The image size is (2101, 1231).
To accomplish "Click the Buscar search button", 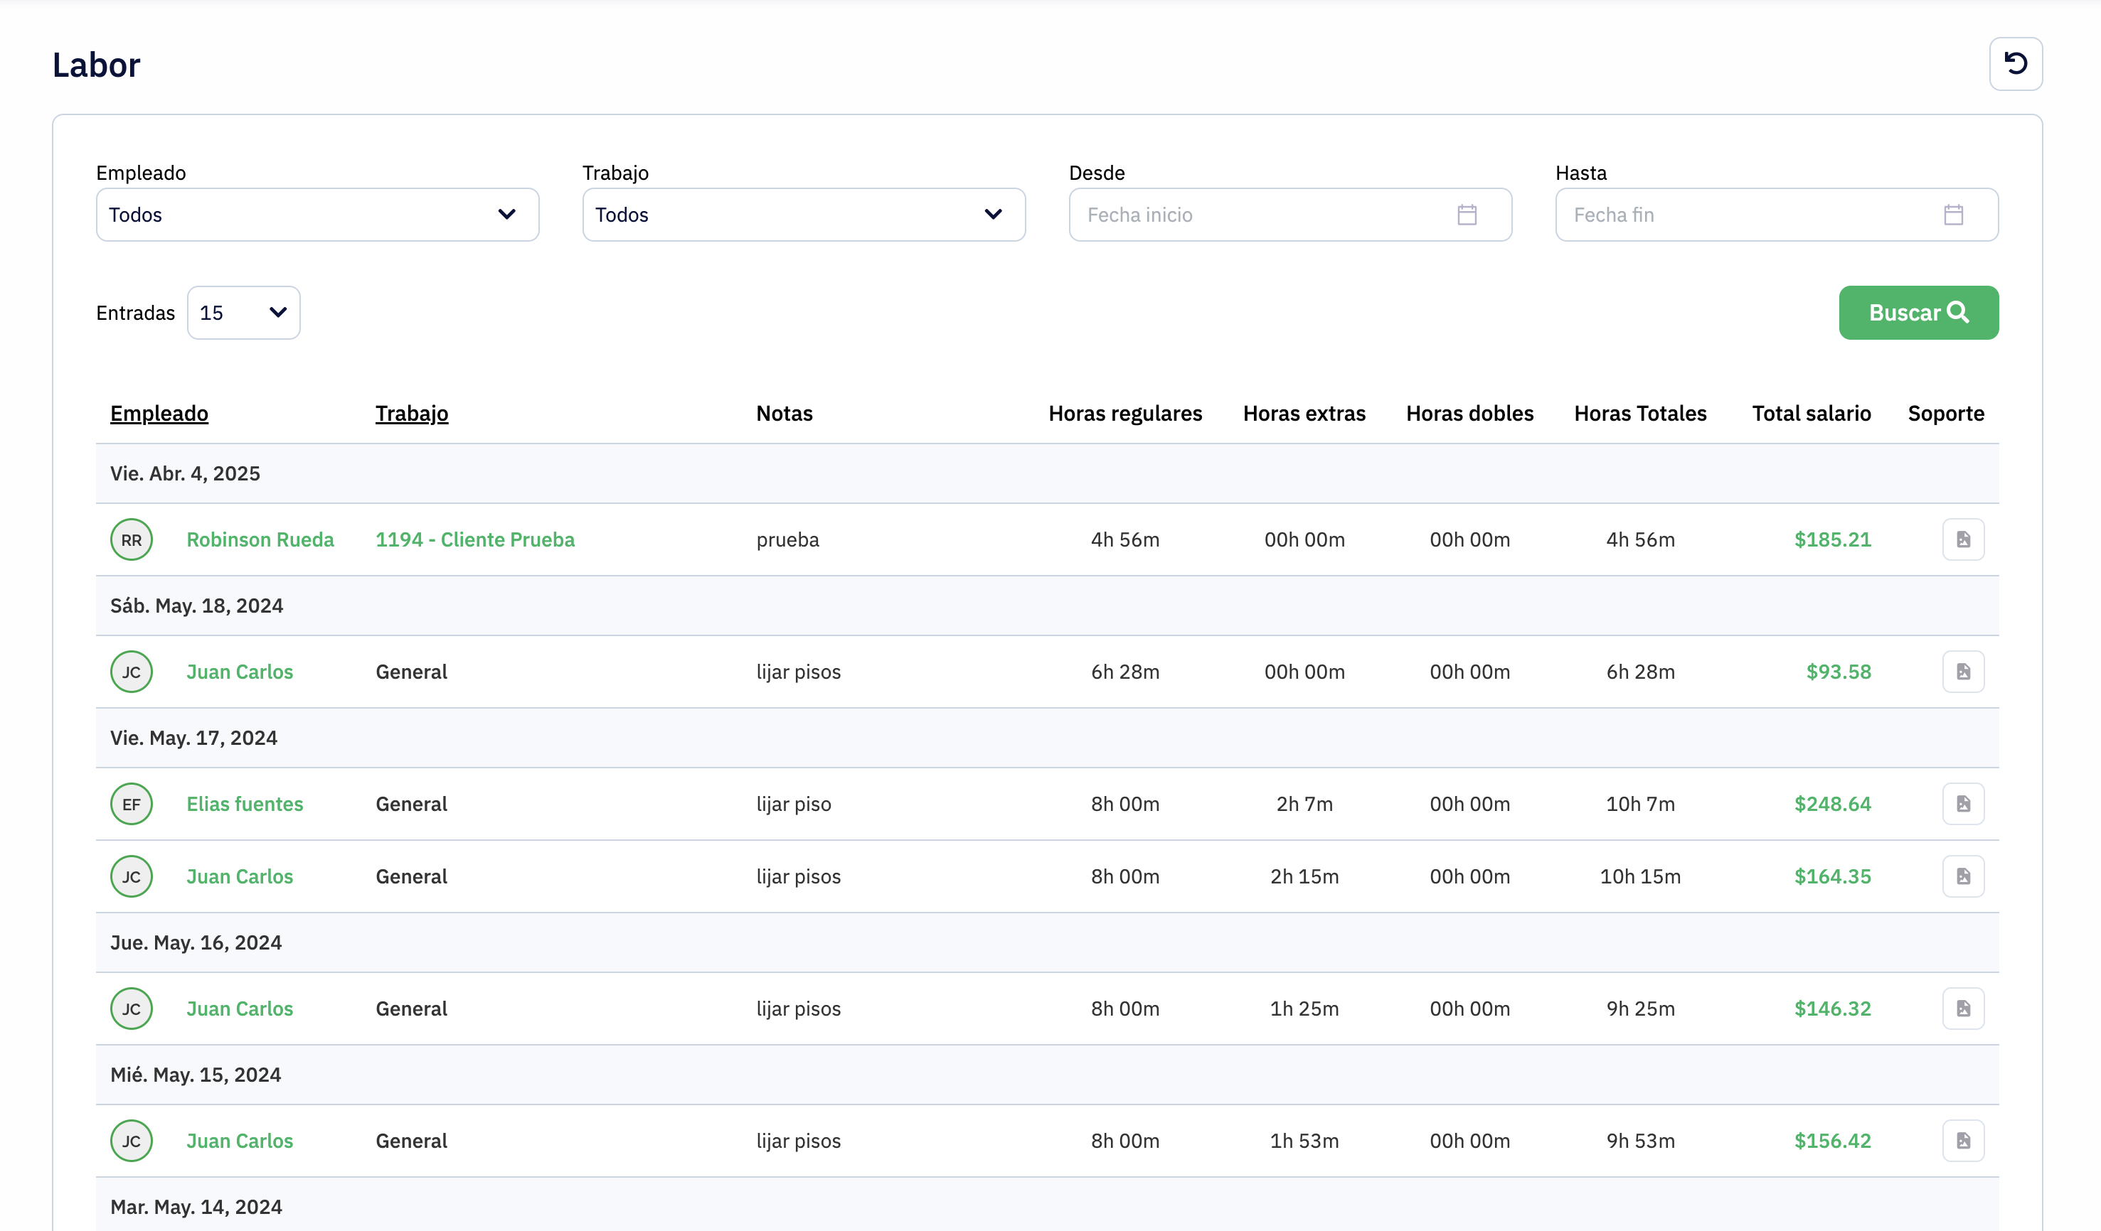I will tap(1918, 313).
